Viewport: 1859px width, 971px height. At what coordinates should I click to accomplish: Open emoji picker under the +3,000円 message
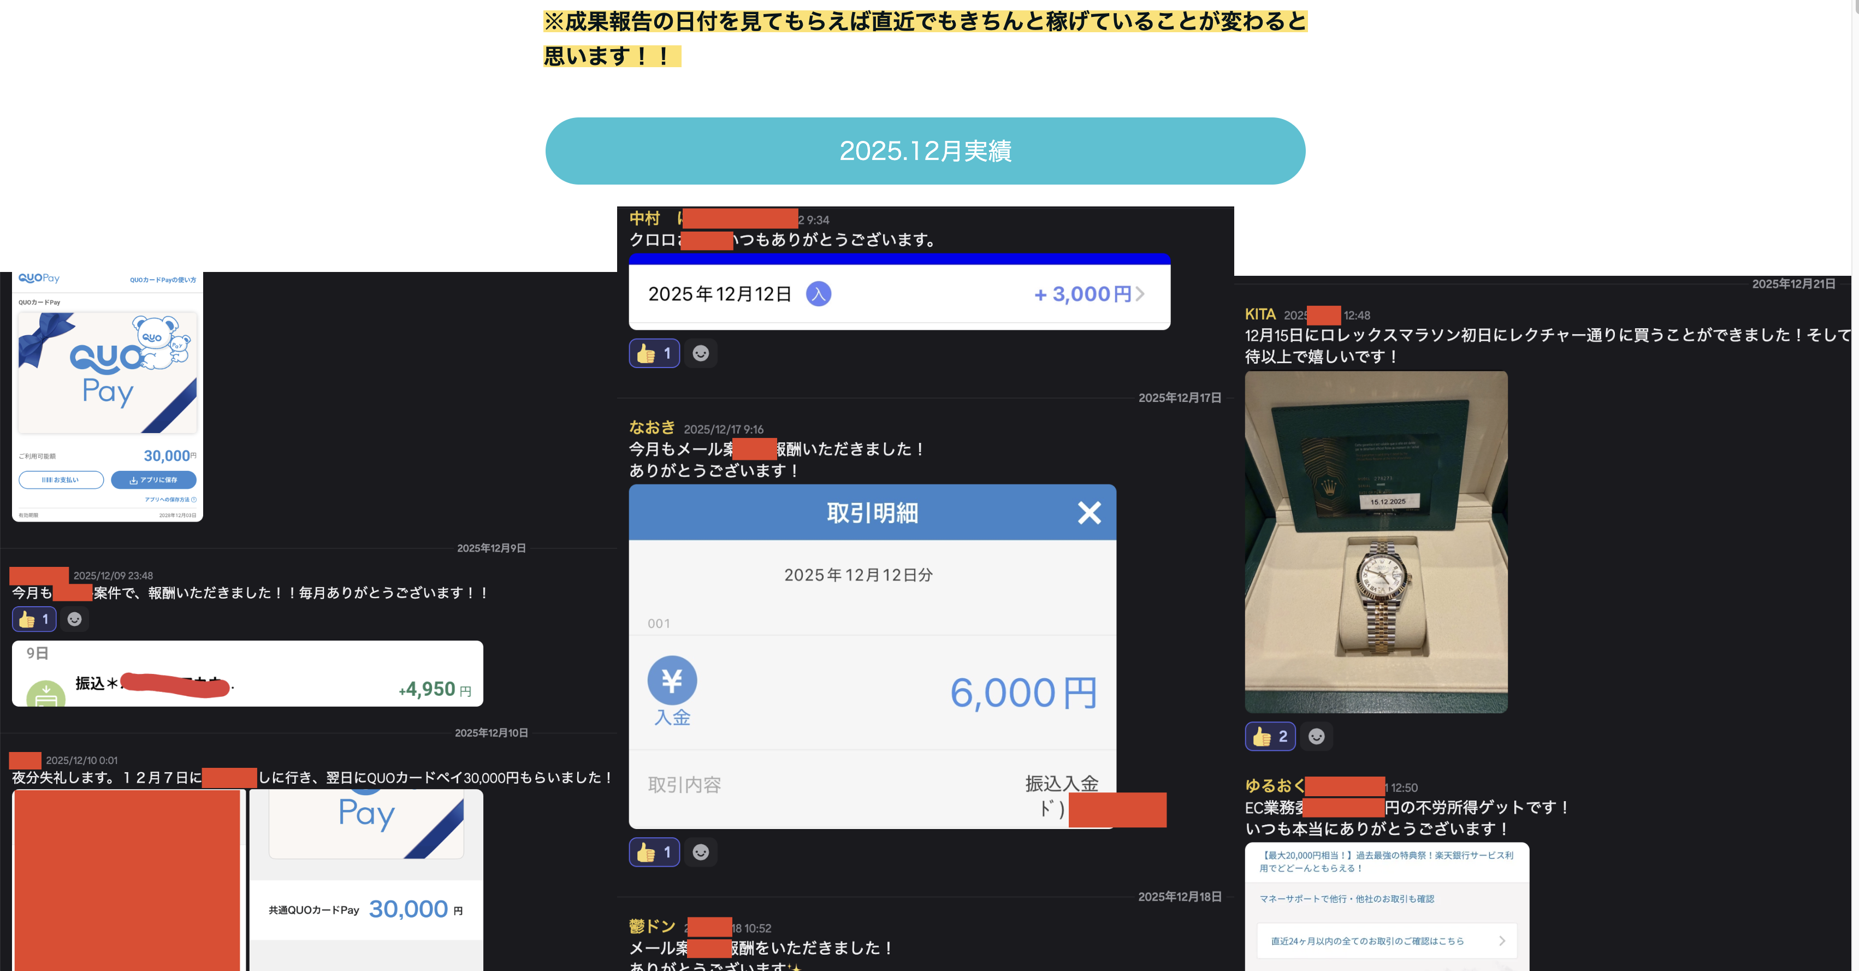pyautogui.click(x=700, y=353)
